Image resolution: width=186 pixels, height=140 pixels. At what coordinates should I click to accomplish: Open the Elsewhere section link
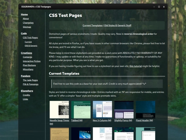click(27, 91)
